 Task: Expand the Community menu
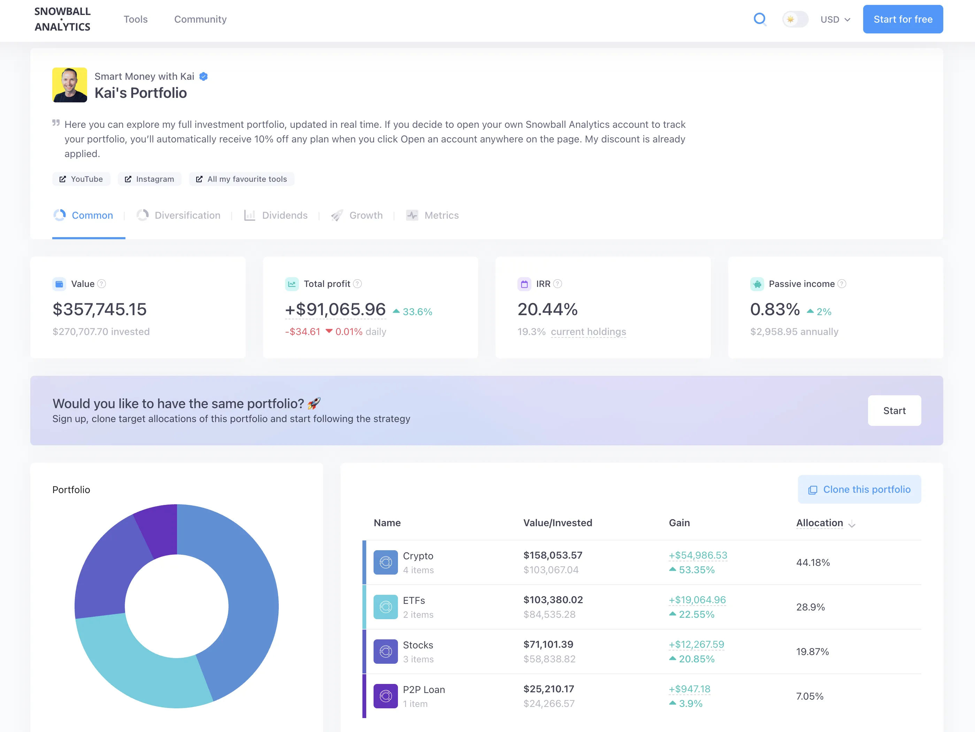click(x=200, y=20)
